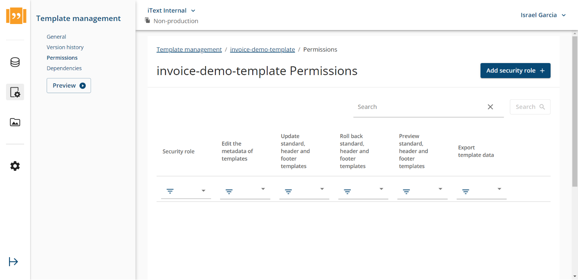Click the Add security role button
Screen dimensions: 578x280
pos(515,71)
